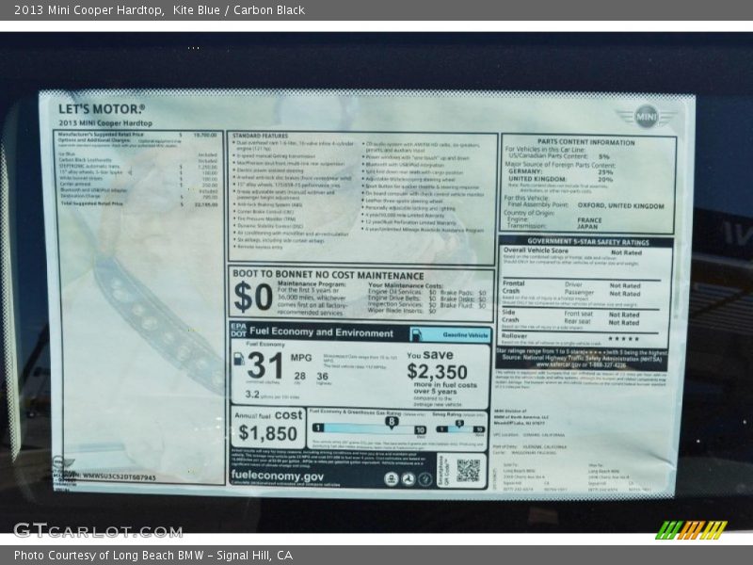The height and width of the screenshot is (565, 753).
Task: Click the QR code on the fuel label
Action: pos(468,470)
